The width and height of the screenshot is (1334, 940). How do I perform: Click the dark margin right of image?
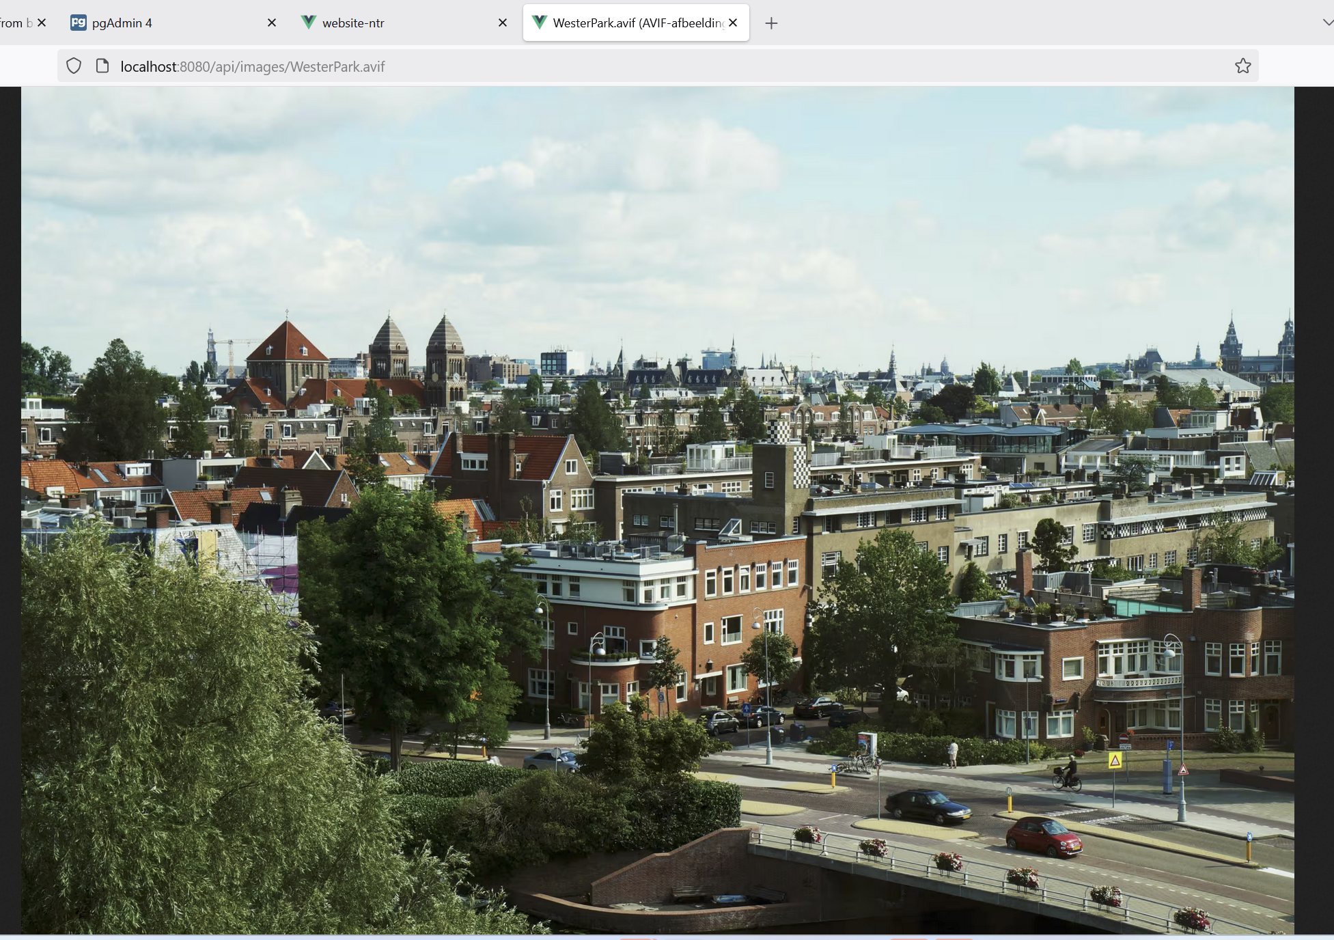[x=1314, y=510]
